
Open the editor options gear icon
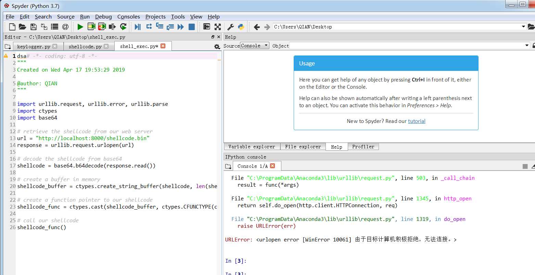(217, 47)
